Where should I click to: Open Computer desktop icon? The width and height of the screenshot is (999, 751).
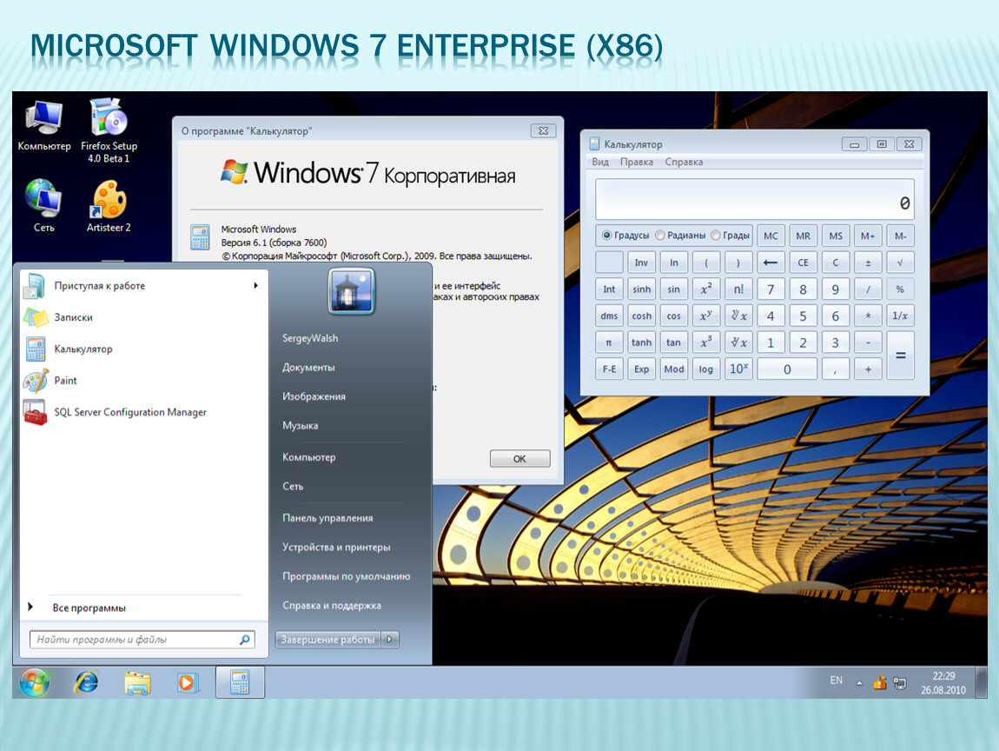[43, 126]
